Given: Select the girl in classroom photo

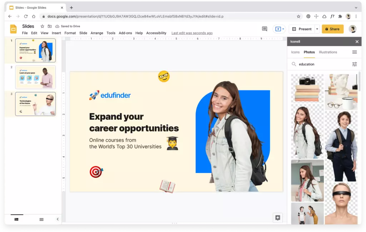Looking at the screenshot, I should [307, 181].
